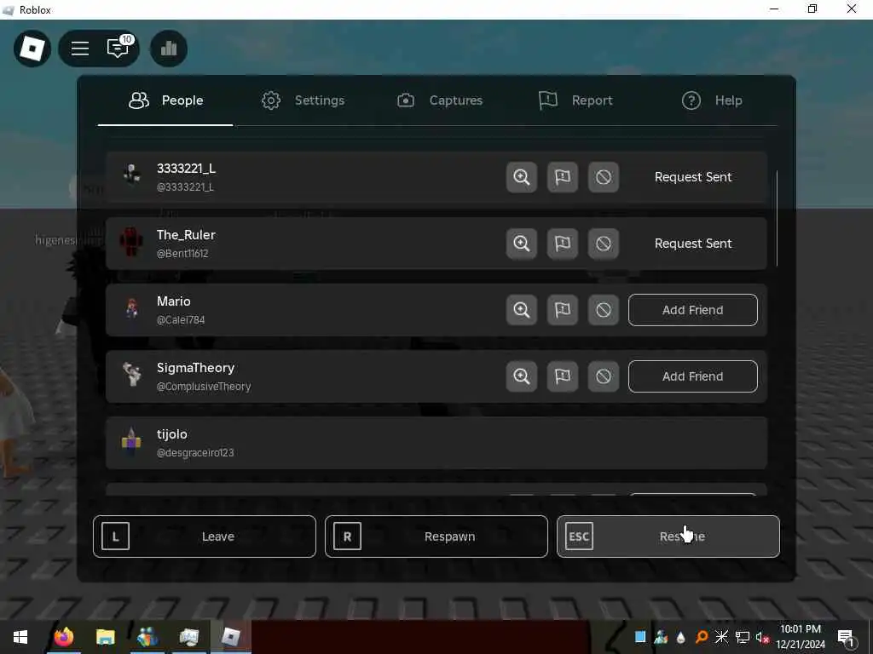Open the Help tab
Screen dimensions: 873x654
click(x=712, y=100)
